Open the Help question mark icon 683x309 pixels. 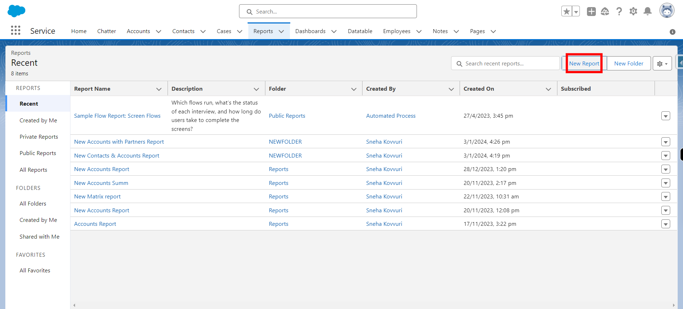(x=619, y=11)
